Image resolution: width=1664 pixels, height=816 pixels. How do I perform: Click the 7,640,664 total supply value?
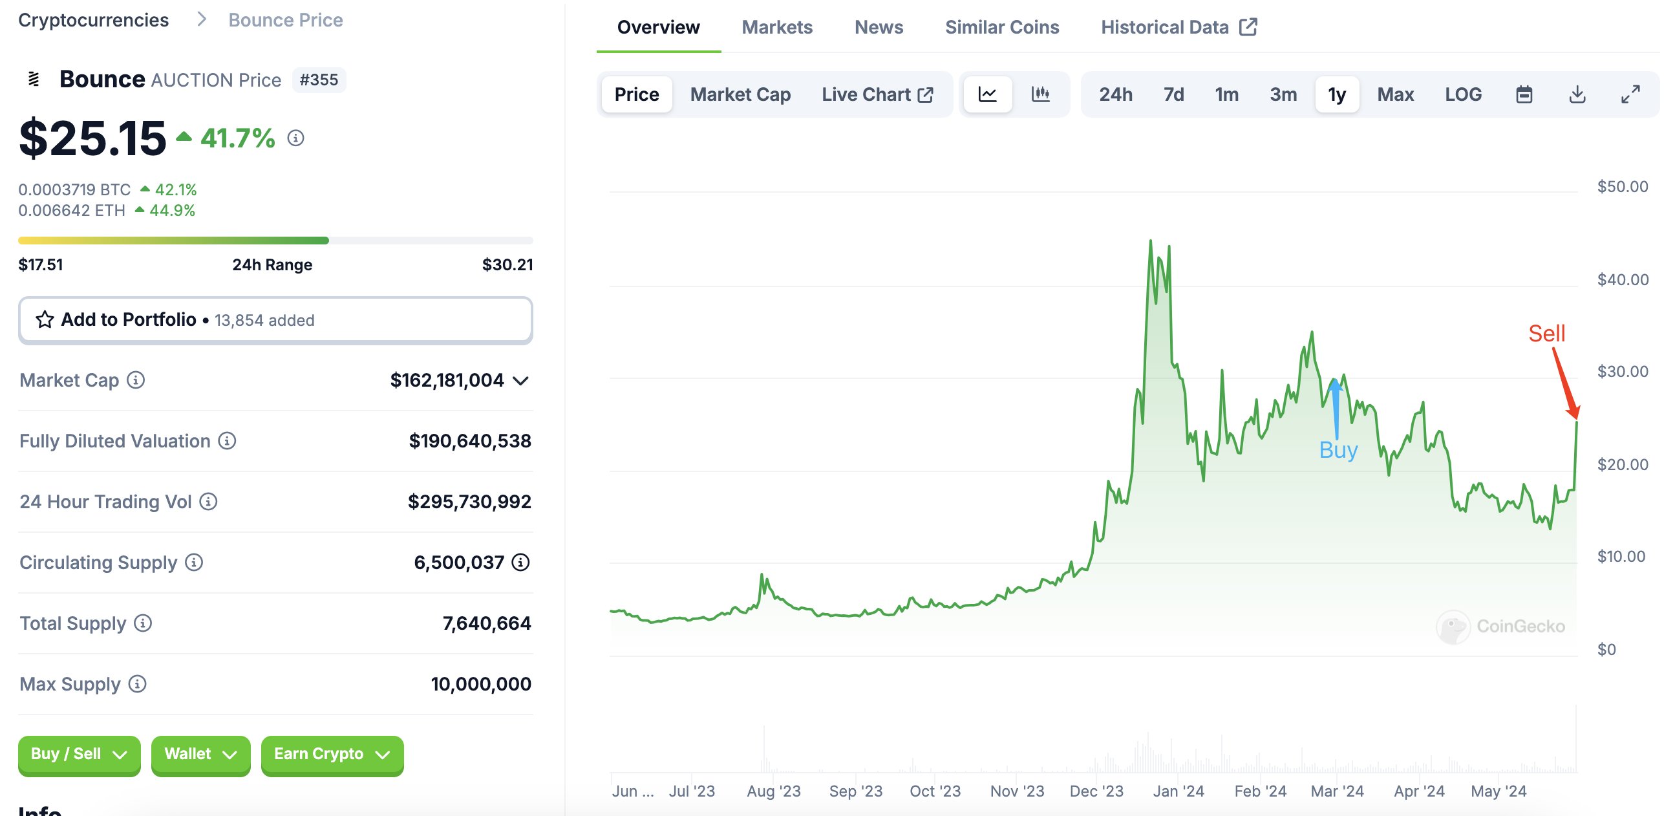coord(487,623)
